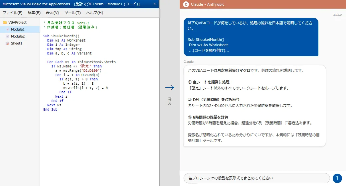The image size is (346, 186).
Task: Send the message with arrow button
Action: [337, 178]
